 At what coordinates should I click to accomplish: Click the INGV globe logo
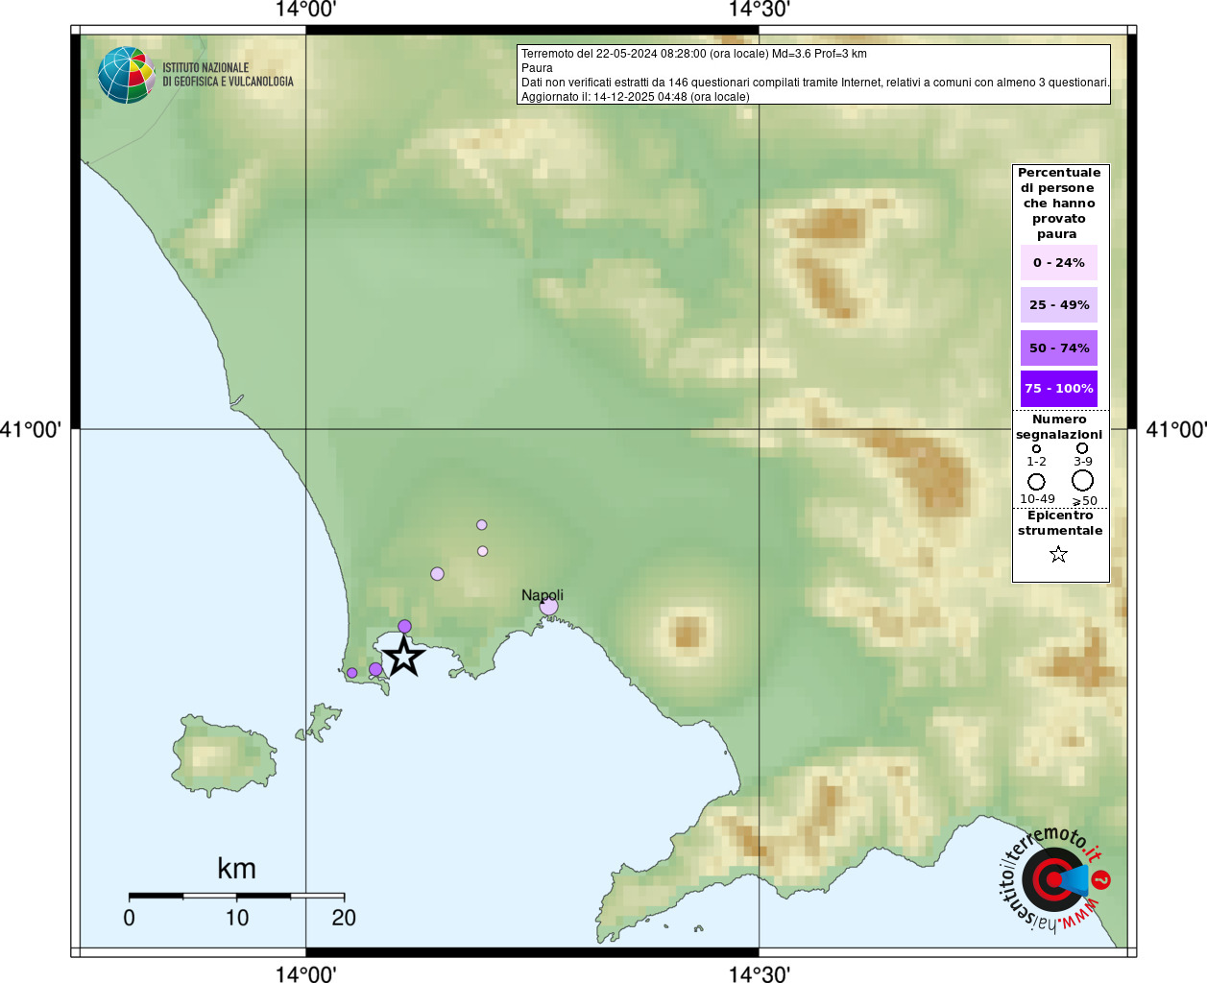[127, 75]
